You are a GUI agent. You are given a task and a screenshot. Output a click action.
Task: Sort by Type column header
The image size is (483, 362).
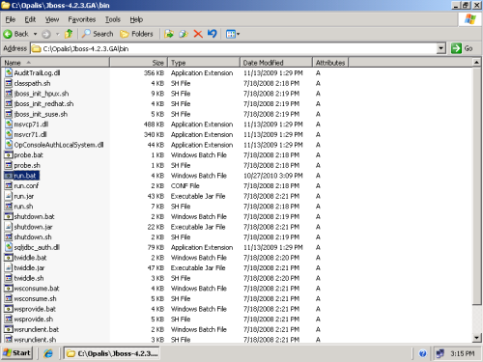click(204, 63)
